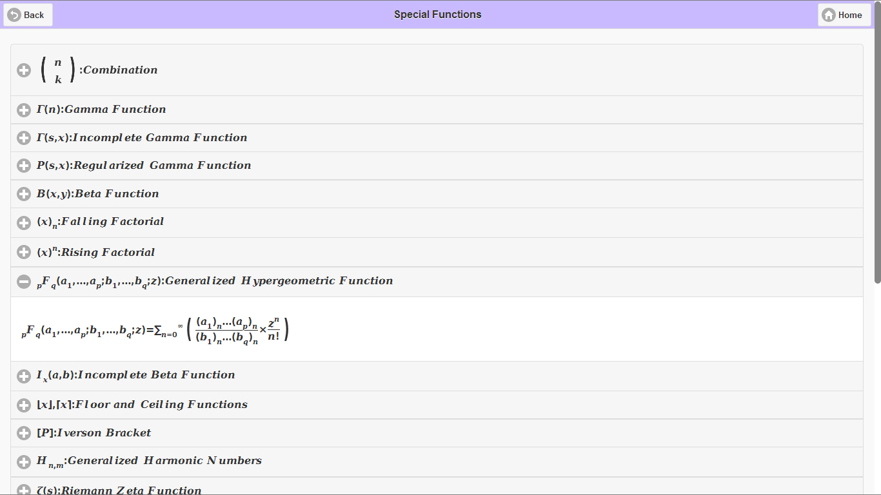Screen dimensions: 881x495
Task: Expand Floor and Ceiling Functions
Action: pos(24,405)
